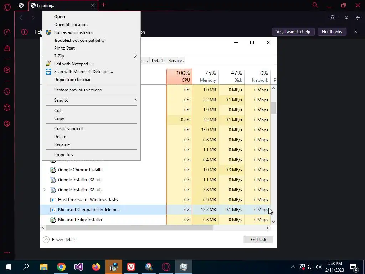
Task: Expand the 7-Zip submenu
Action: pos(91,56)
